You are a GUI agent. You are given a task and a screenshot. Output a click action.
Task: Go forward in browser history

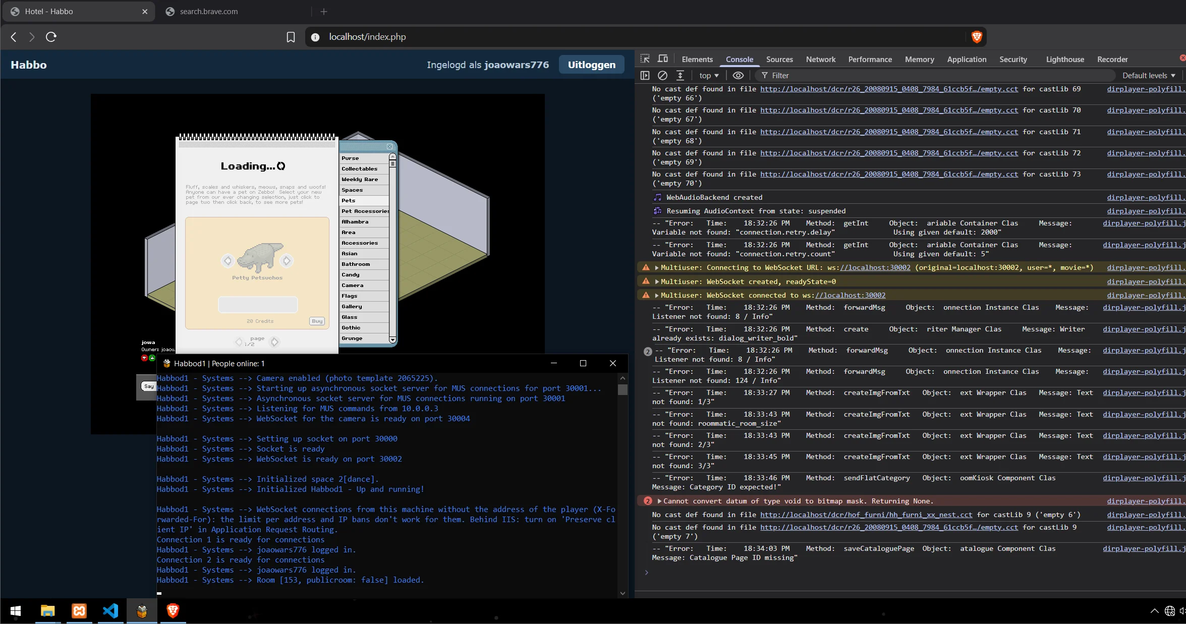click(32, 37)
